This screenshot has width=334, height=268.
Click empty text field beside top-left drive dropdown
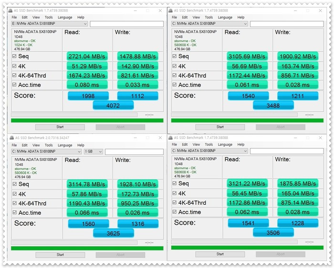click(127, 24)
